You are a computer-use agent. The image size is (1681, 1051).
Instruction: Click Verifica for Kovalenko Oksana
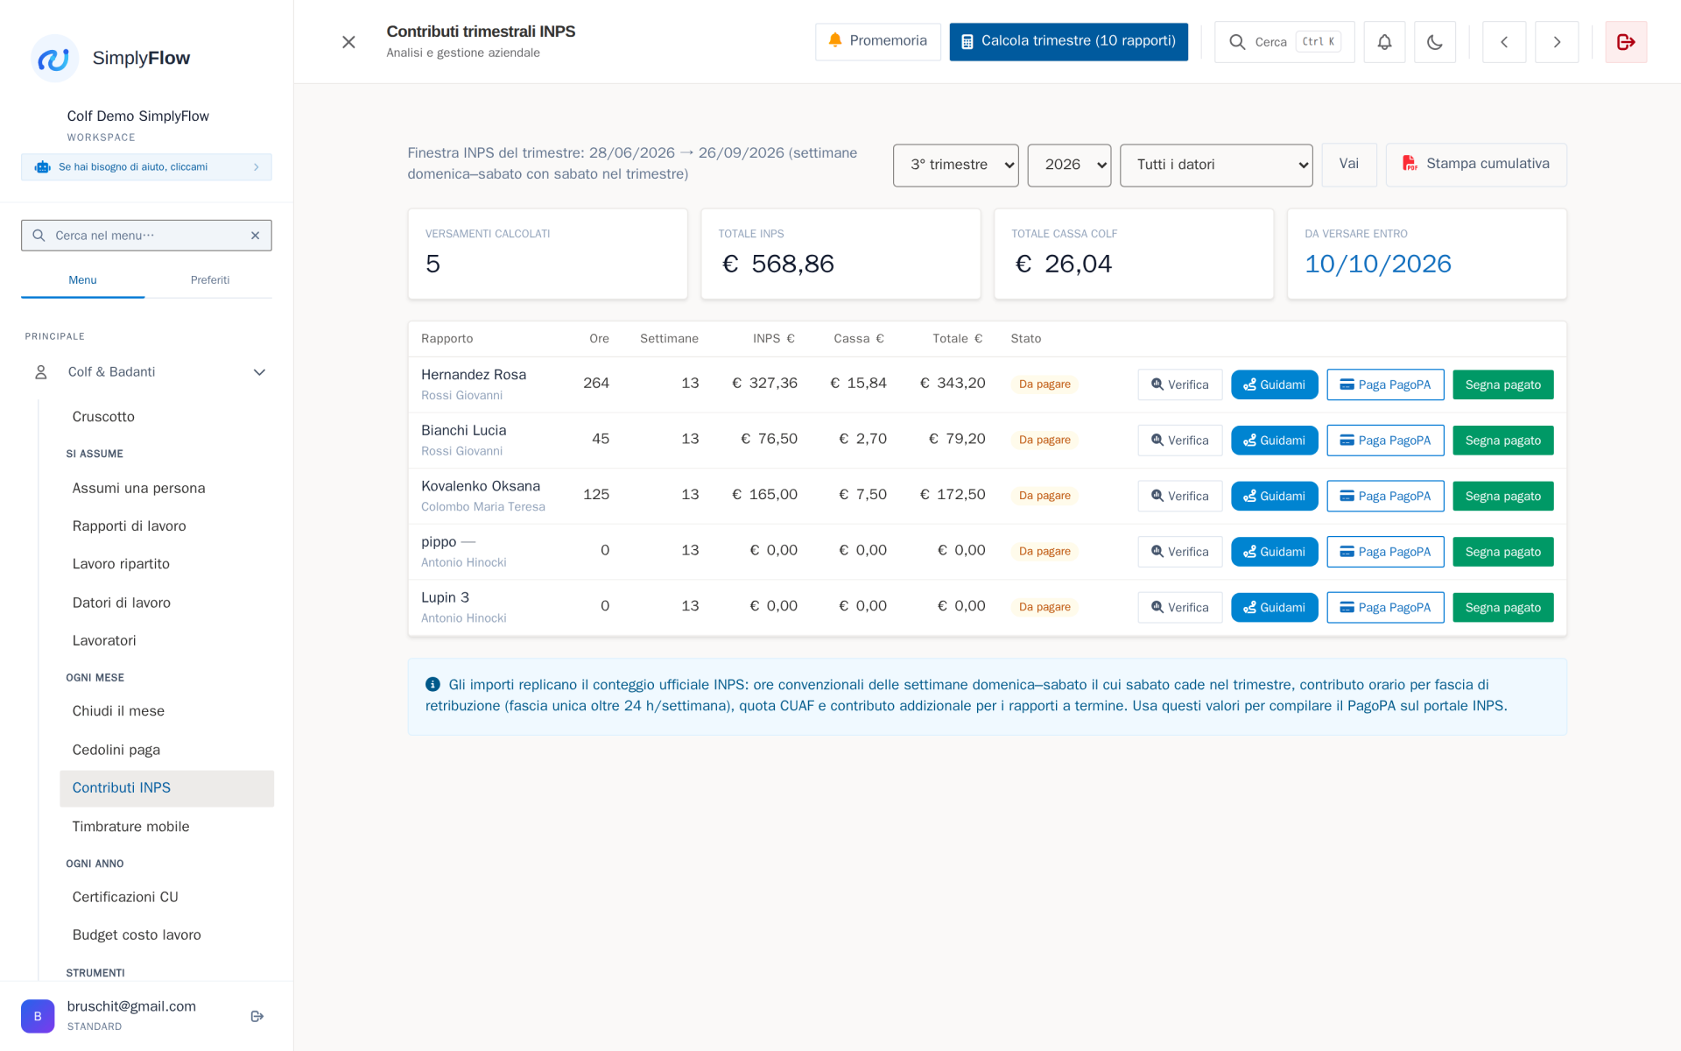pos(1180,496)
